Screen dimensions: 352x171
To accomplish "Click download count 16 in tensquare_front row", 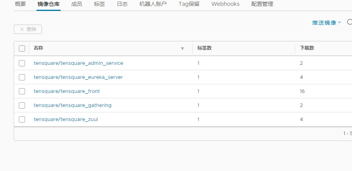I will [x=302, y=91].
